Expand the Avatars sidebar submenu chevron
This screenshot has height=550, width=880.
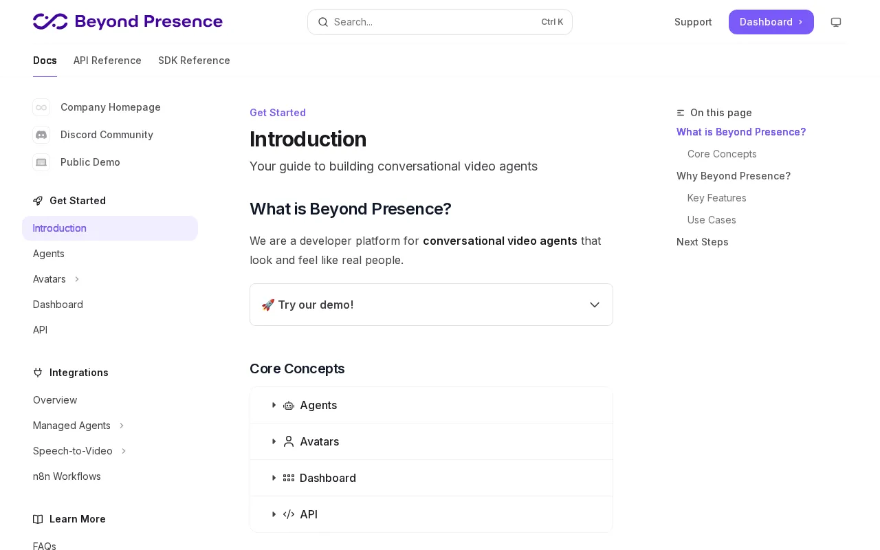77,279
